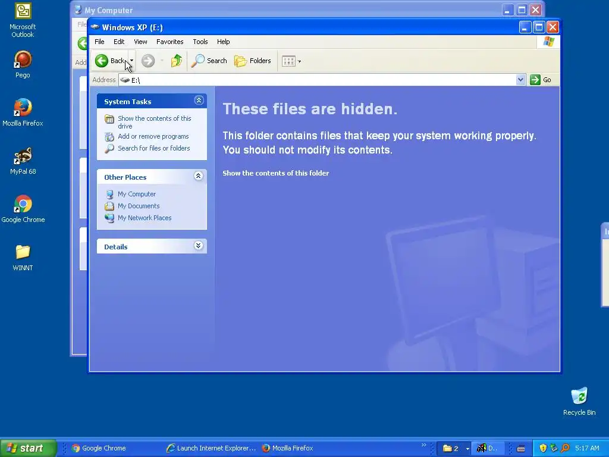Viewport: 609px width, 457px height.
Task: Click the My Network Places globe icon
Action: [x=109, y=218]
